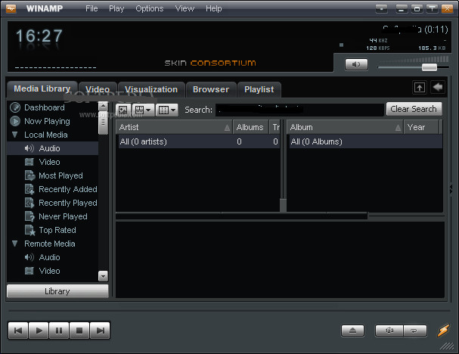Toggle the album art view button
Viewport: 459px width, 354px height.
click(x=123, y=110)
